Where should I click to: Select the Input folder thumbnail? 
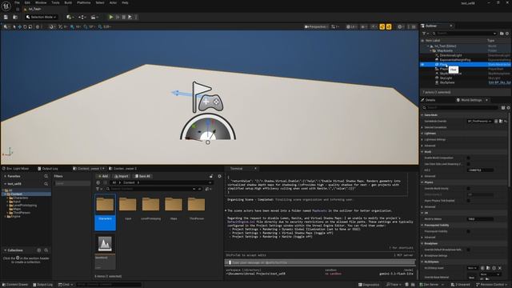tap(128, 205)
